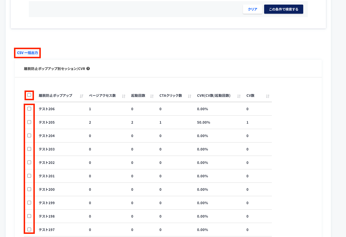Check the box for テスト201
This screenshot has width=346, height=237.
pyautogui.click(x=29, y=176)
